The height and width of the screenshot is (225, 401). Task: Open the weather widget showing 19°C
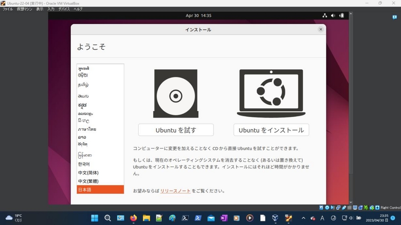[x=14, y=218]
